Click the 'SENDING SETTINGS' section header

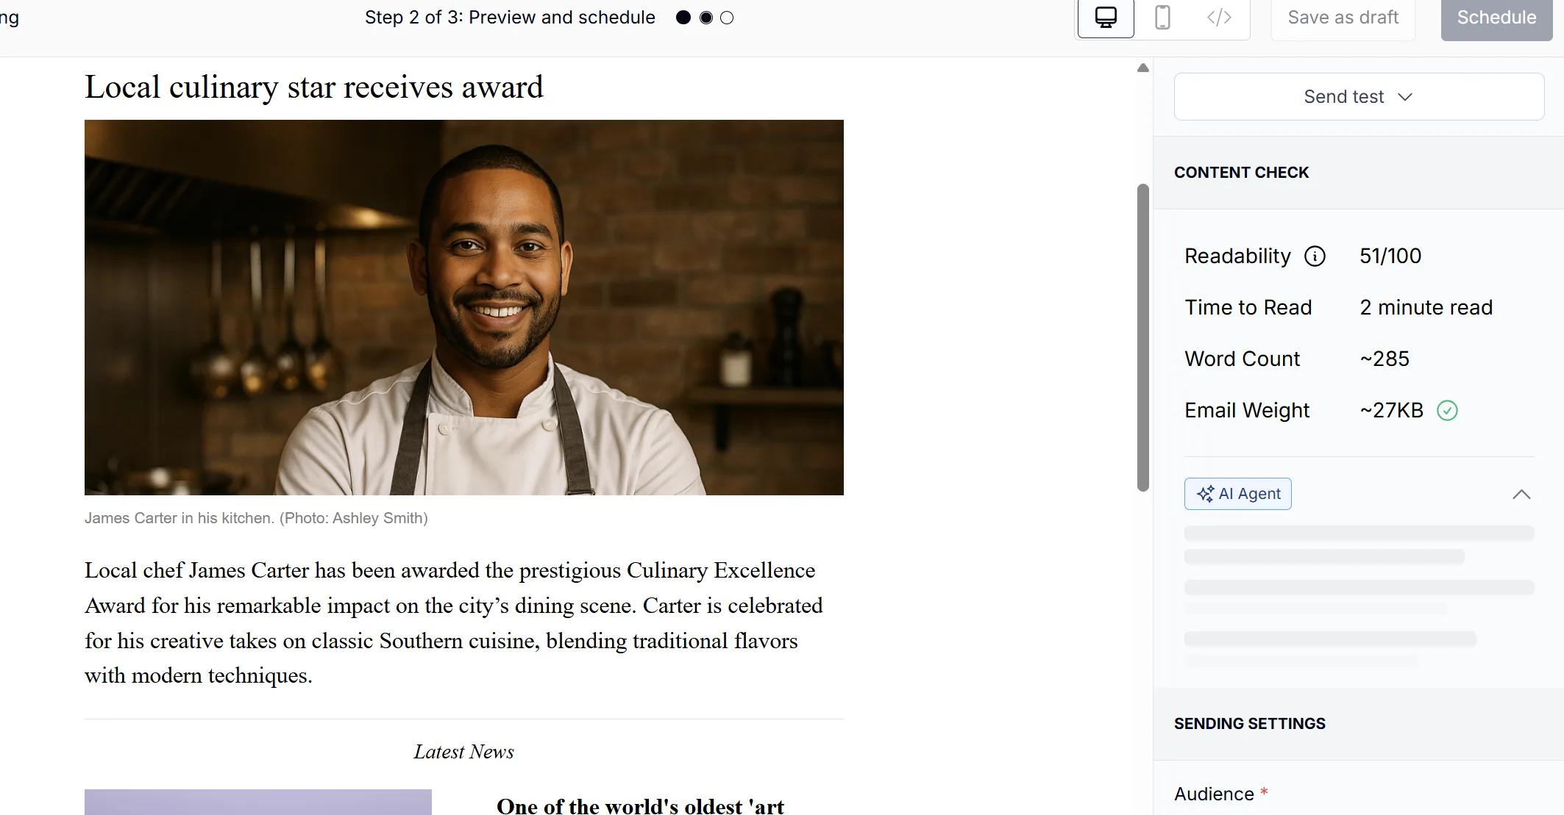1250,724
